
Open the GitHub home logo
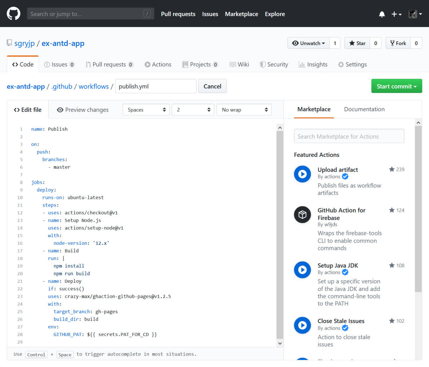tap(14, 14)
